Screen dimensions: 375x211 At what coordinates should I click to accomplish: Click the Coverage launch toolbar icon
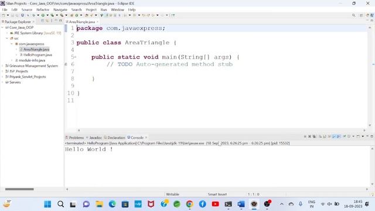pyautogui.click(x=52, y=15)
